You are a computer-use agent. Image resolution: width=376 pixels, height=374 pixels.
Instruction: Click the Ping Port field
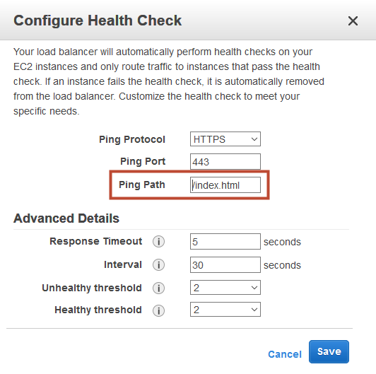point(225,162)
